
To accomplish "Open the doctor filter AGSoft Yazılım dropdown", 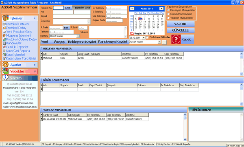I will tap(159, 42).
